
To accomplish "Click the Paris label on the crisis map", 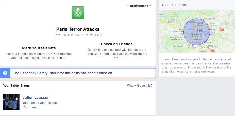I will pos(200,31).
